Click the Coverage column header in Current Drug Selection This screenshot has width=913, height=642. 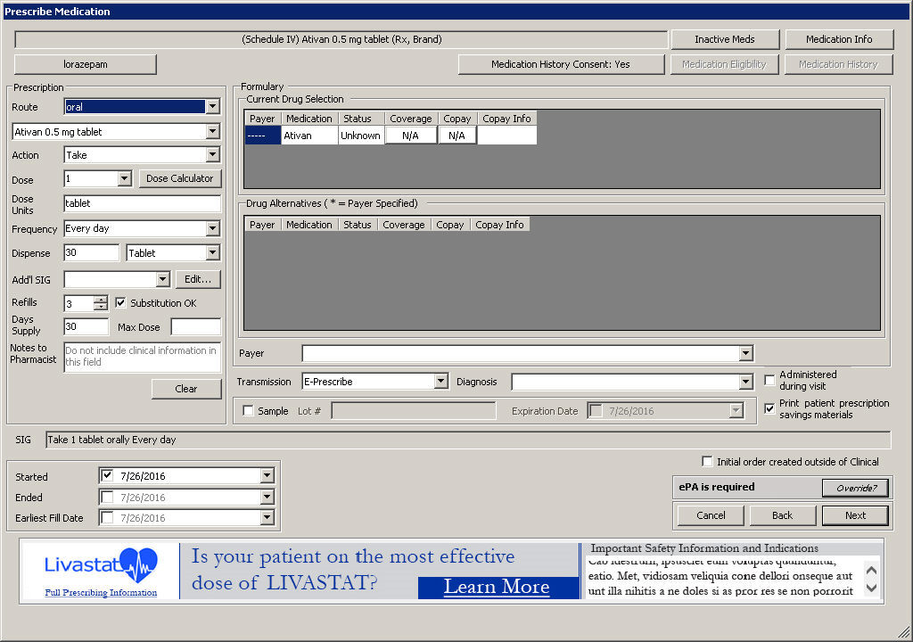(410, 119)
